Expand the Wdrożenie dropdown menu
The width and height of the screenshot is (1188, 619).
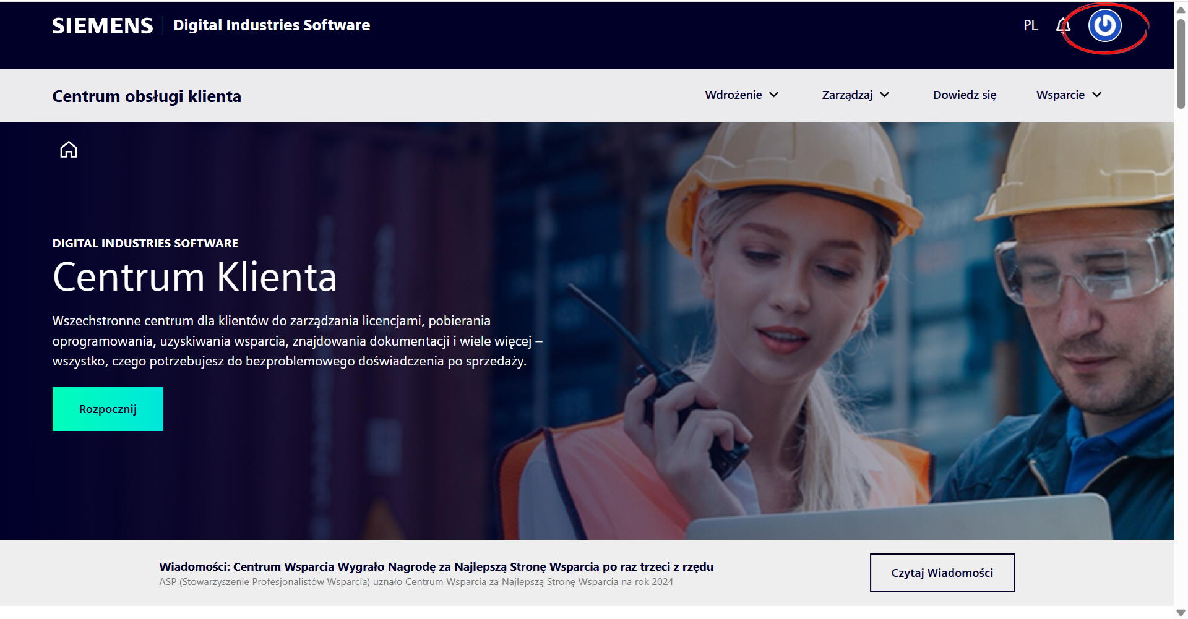(x=741, y=95)
